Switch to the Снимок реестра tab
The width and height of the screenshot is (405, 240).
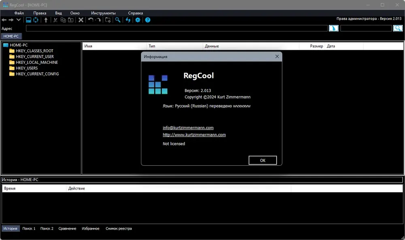click(119, 228)
